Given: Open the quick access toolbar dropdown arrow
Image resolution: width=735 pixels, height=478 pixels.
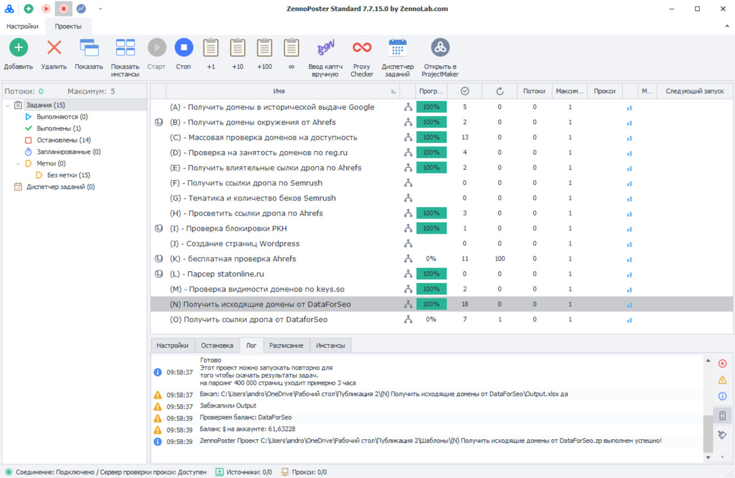Looking at the screenshot, I should 100,9.
